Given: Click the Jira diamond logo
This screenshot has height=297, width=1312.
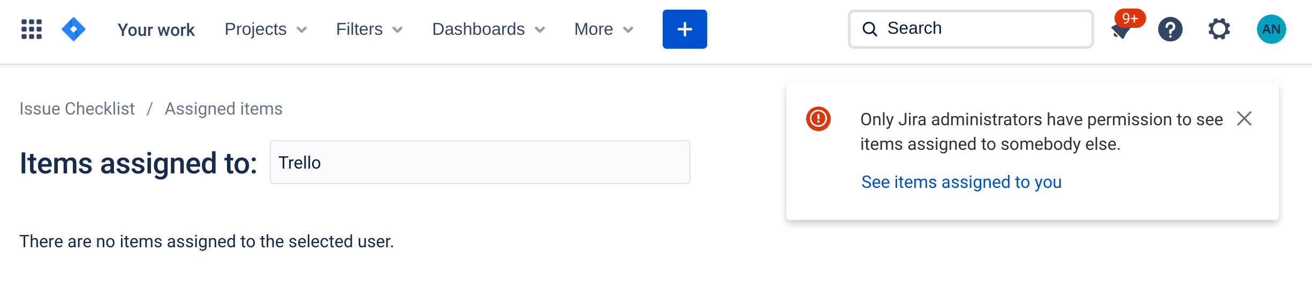Looking at the screenshot, I should (x=73, y=29).
